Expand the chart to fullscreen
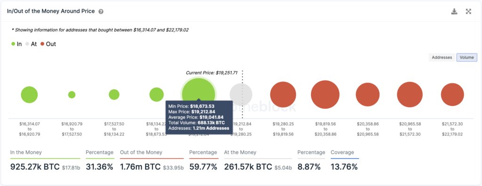 [x=468, y=12]
